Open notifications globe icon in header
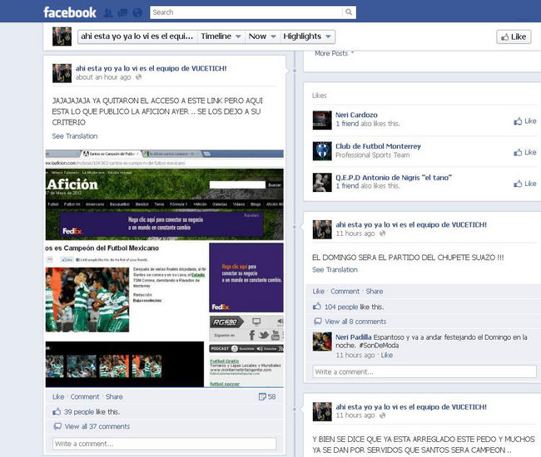This screenshot has width=541, height=457. (x=136, y=12)
